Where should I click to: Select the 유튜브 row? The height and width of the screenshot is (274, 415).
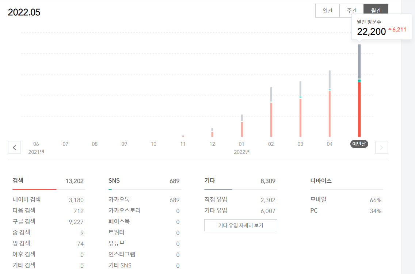144,244
